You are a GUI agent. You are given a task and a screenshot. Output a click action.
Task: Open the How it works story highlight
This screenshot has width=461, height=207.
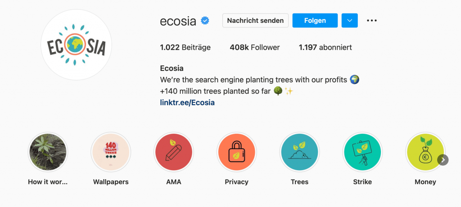click(x=48, y=152)
